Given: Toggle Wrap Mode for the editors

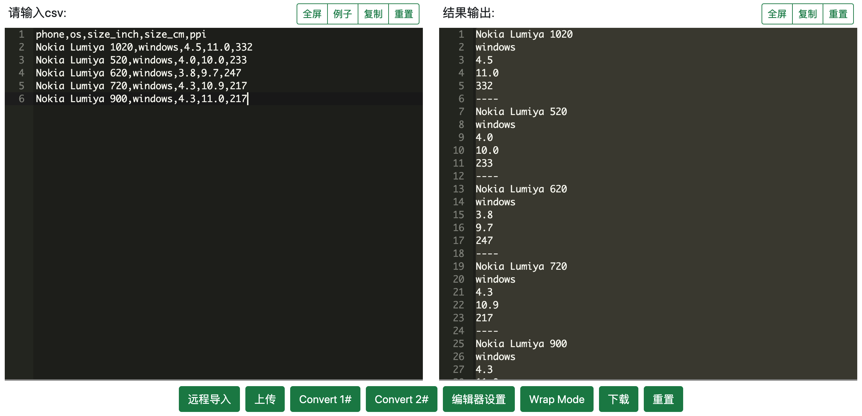Looking at the screenshot, I should 557,399.
